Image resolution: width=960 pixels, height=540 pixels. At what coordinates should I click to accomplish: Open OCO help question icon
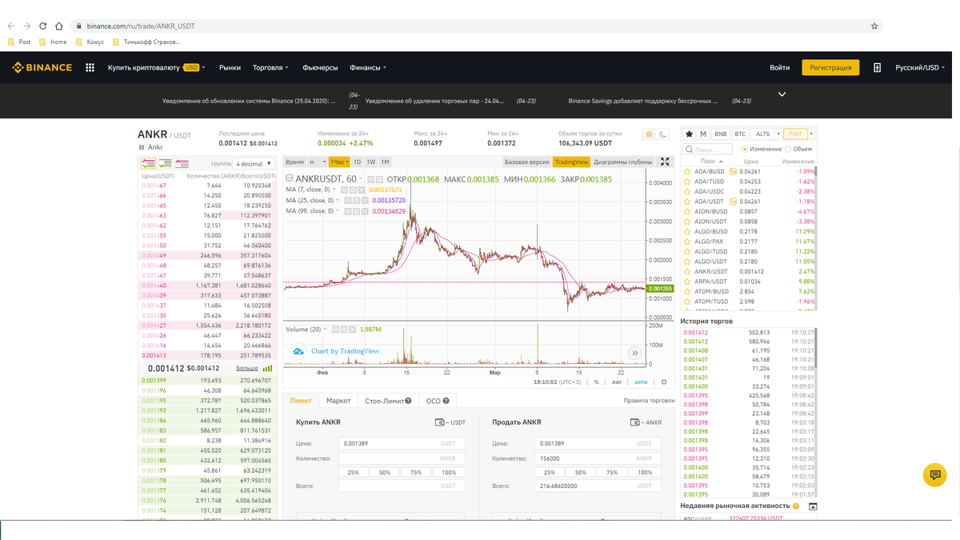(x=446, y=401)
